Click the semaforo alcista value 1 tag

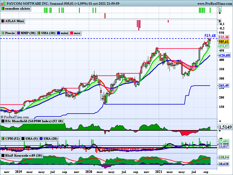pos(220,10)
